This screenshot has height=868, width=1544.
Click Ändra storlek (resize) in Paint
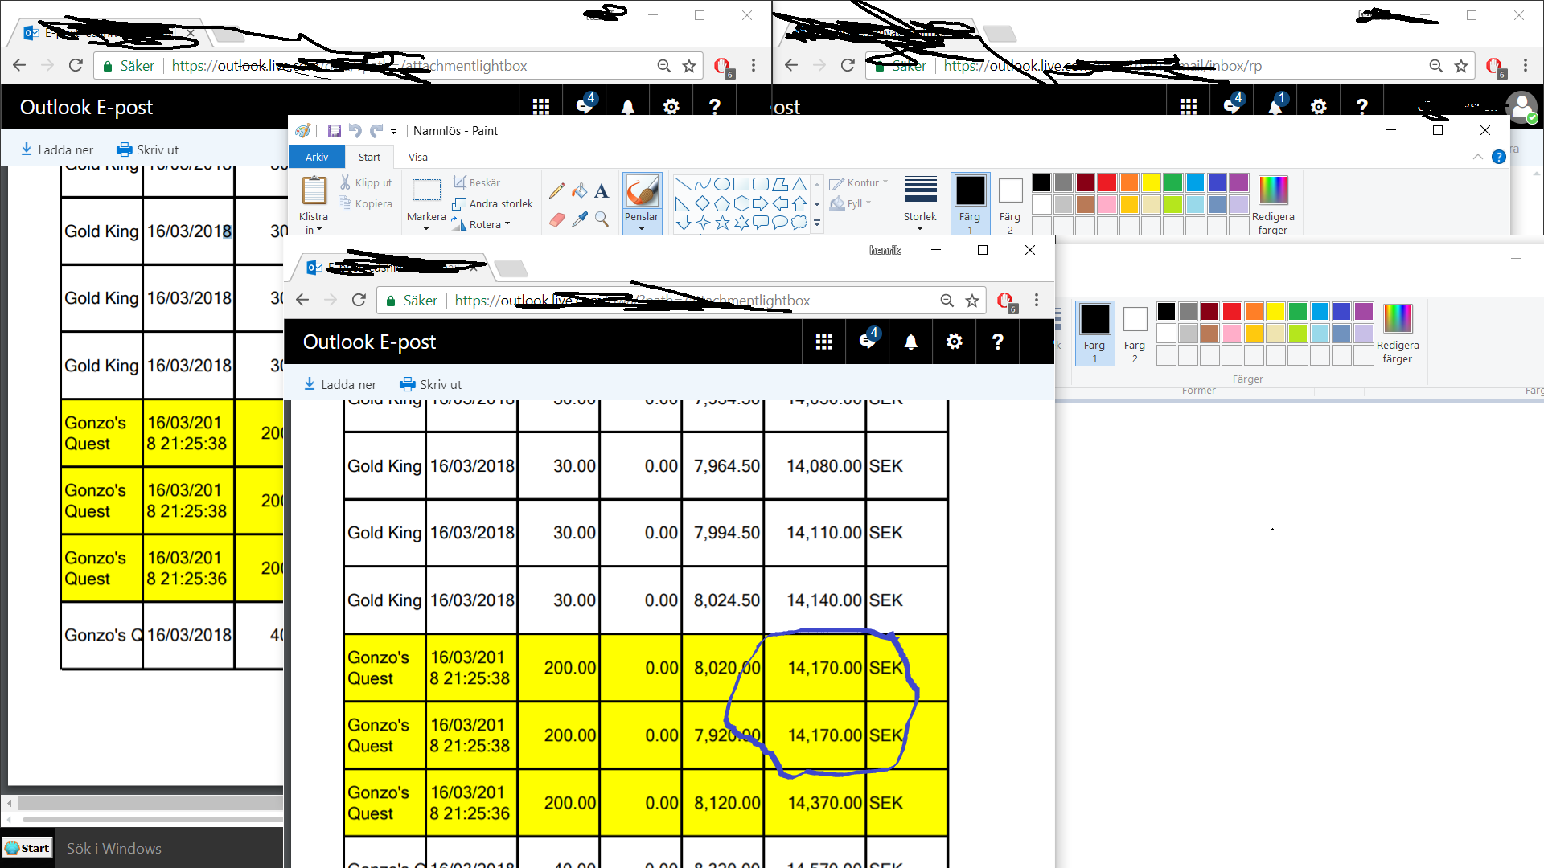[x=493, y=203]
